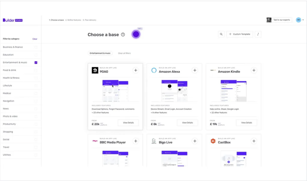307x181 pixels.
Task: View Details for Amazon Kindle
Action: [x=246, y=123]
